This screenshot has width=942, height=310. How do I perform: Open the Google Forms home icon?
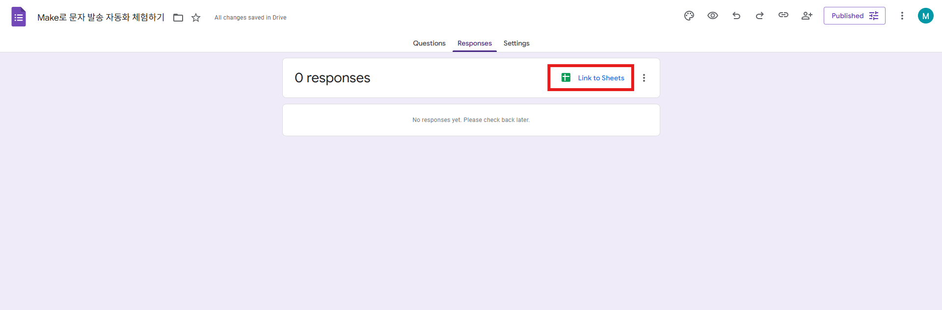pos(19,17)
